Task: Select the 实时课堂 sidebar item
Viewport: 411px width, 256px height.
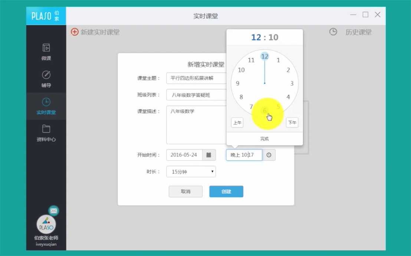Action: point(46,106)
